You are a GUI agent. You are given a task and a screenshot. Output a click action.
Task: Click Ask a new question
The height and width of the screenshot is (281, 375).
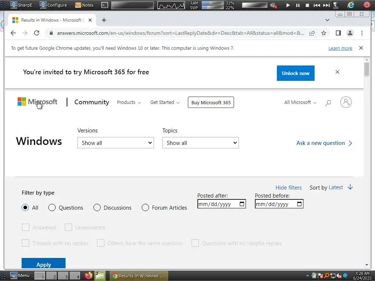[x=324, y=143]
